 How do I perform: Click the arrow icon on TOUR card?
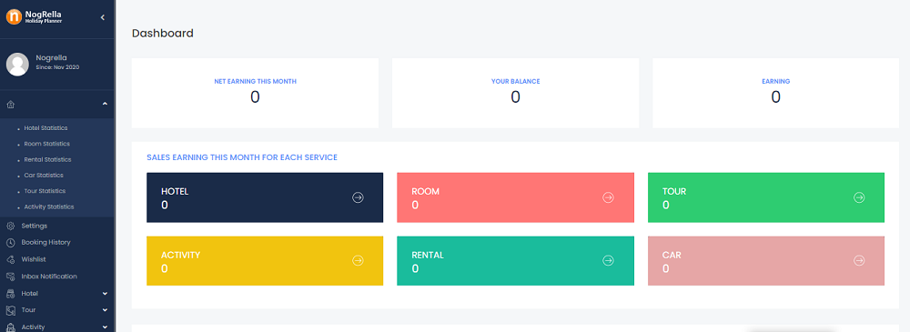click(x=859, y=197)
